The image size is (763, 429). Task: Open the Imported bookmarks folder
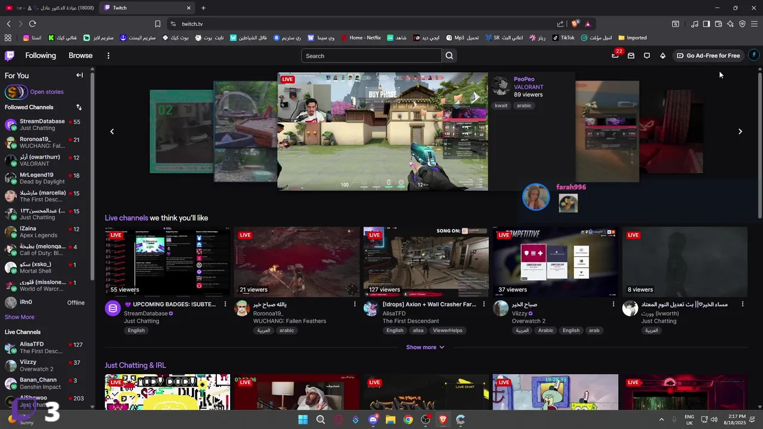[x=632, y=38]
